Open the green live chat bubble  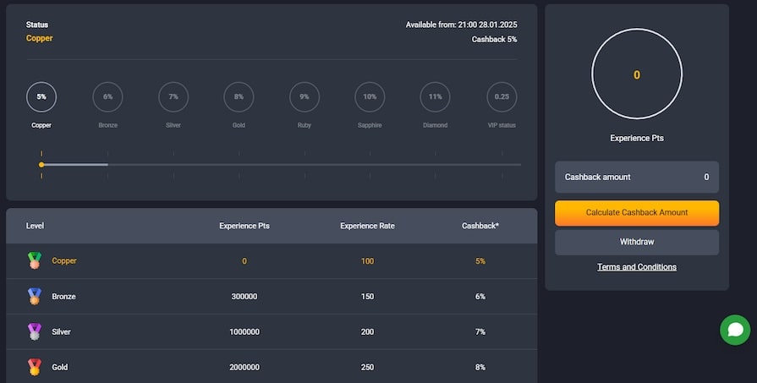(x=735, y=330)
